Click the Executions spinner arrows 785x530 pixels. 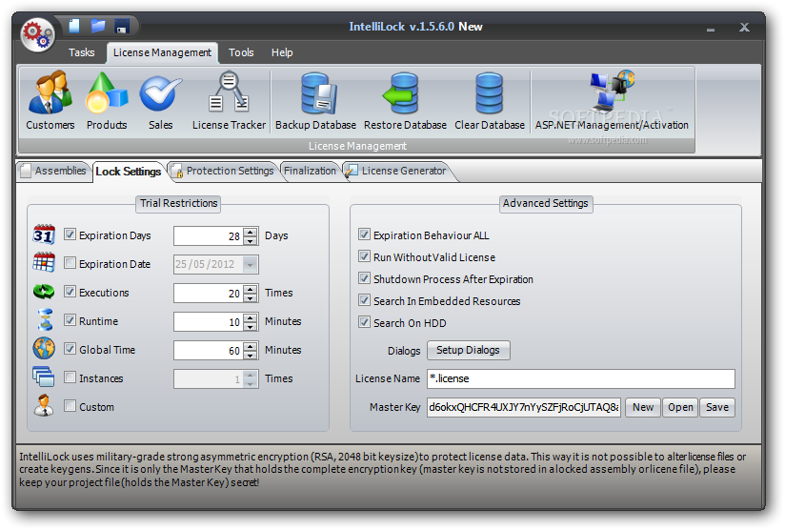[250, 293]
